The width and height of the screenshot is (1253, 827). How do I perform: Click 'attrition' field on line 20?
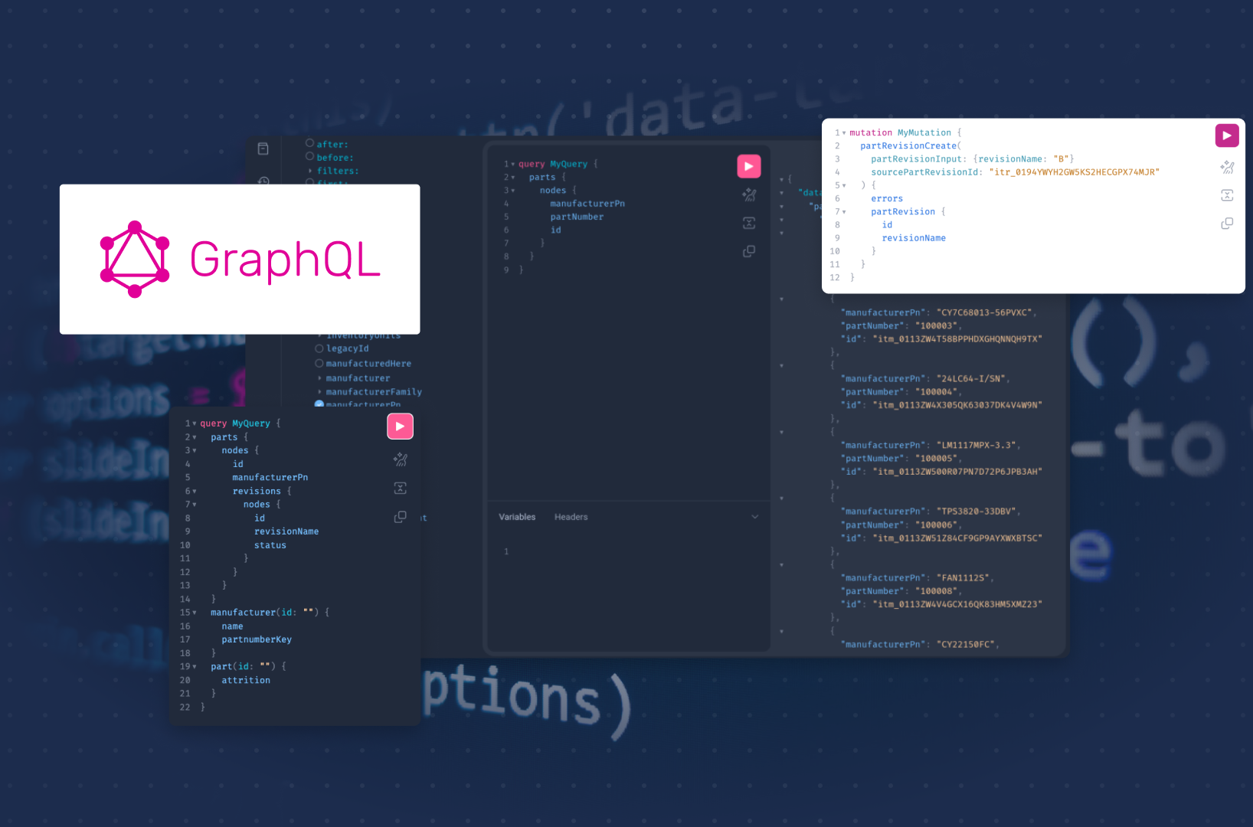(x=246, y=680)
